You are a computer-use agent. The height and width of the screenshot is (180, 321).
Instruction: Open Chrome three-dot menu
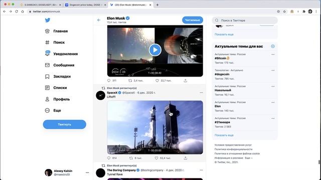coord(316,11)
